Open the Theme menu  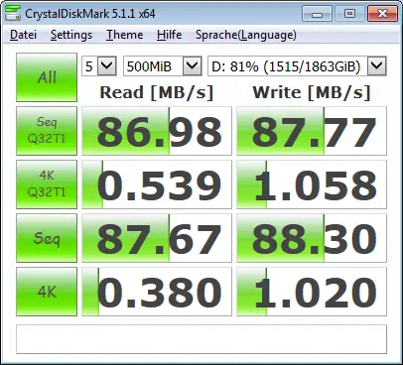click(125, 35)
